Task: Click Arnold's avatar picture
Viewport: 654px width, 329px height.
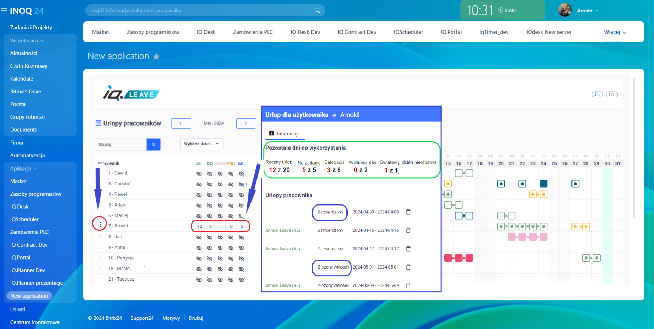Action: [565, 10]
